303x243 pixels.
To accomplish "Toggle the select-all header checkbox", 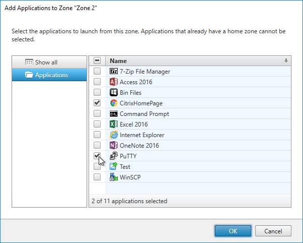I will pos(97,60).
